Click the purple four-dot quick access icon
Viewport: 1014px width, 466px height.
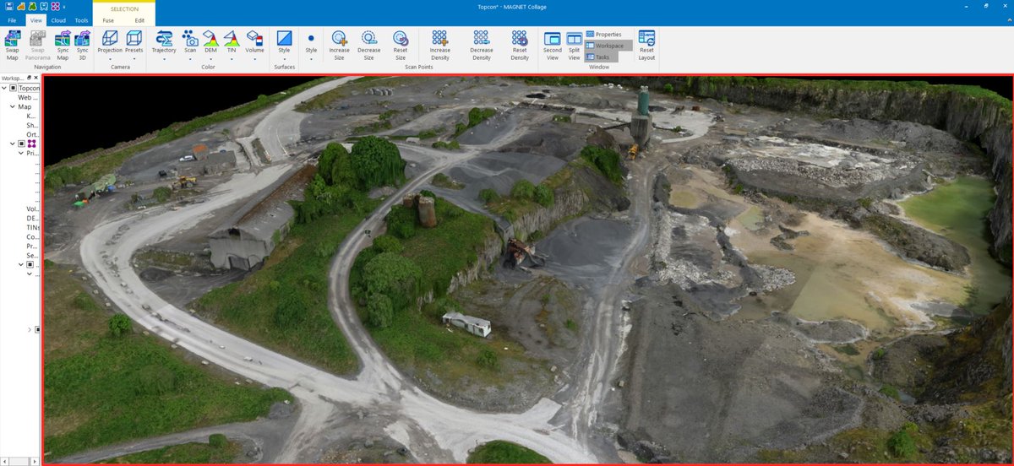[55, 6]
